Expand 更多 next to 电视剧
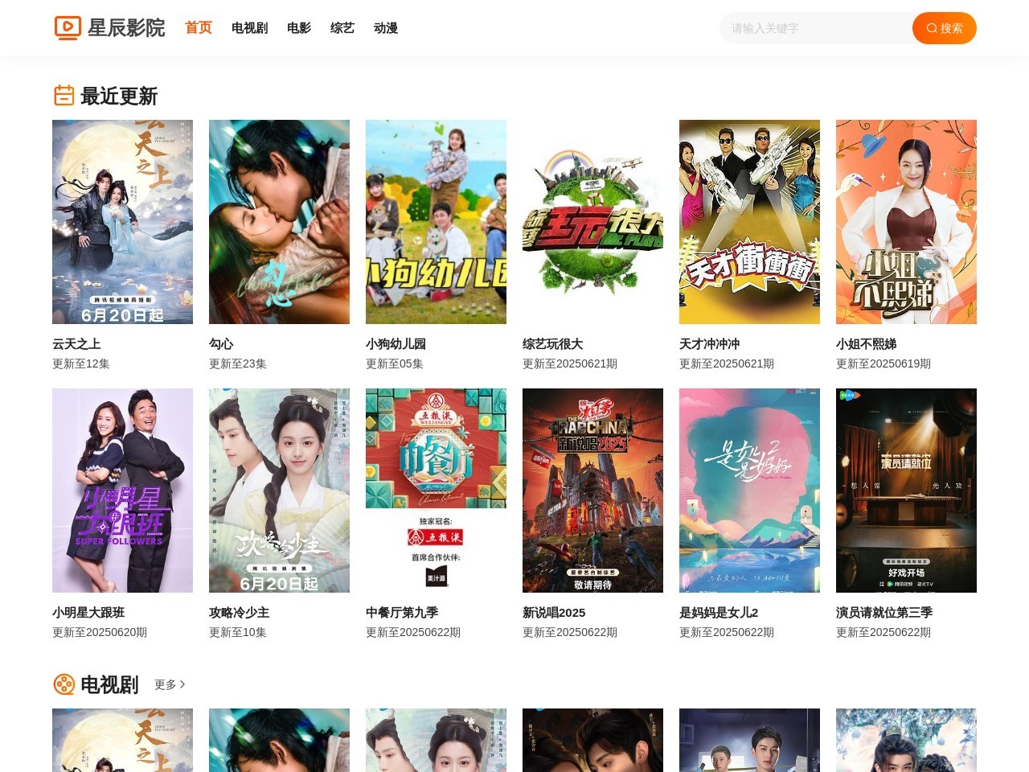This screenshot has height=772, width=1029. [170, 684]
